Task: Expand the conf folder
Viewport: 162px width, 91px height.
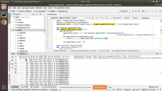Action: (x=14, y=20)
